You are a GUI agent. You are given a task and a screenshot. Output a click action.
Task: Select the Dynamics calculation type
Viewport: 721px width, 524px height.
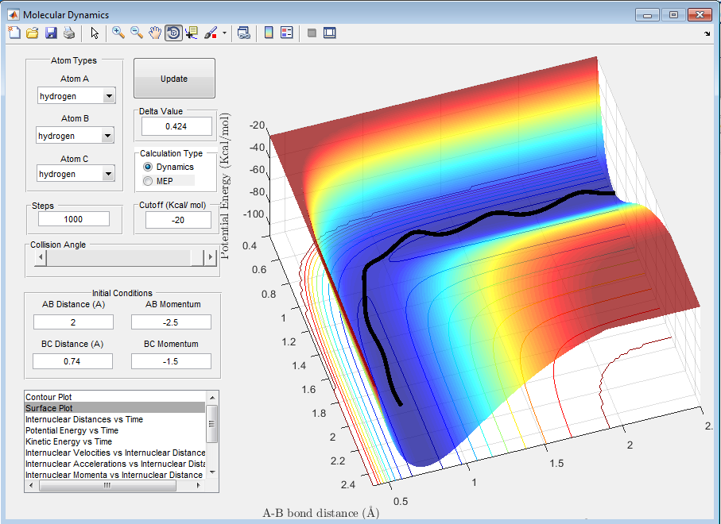[148, 168]
